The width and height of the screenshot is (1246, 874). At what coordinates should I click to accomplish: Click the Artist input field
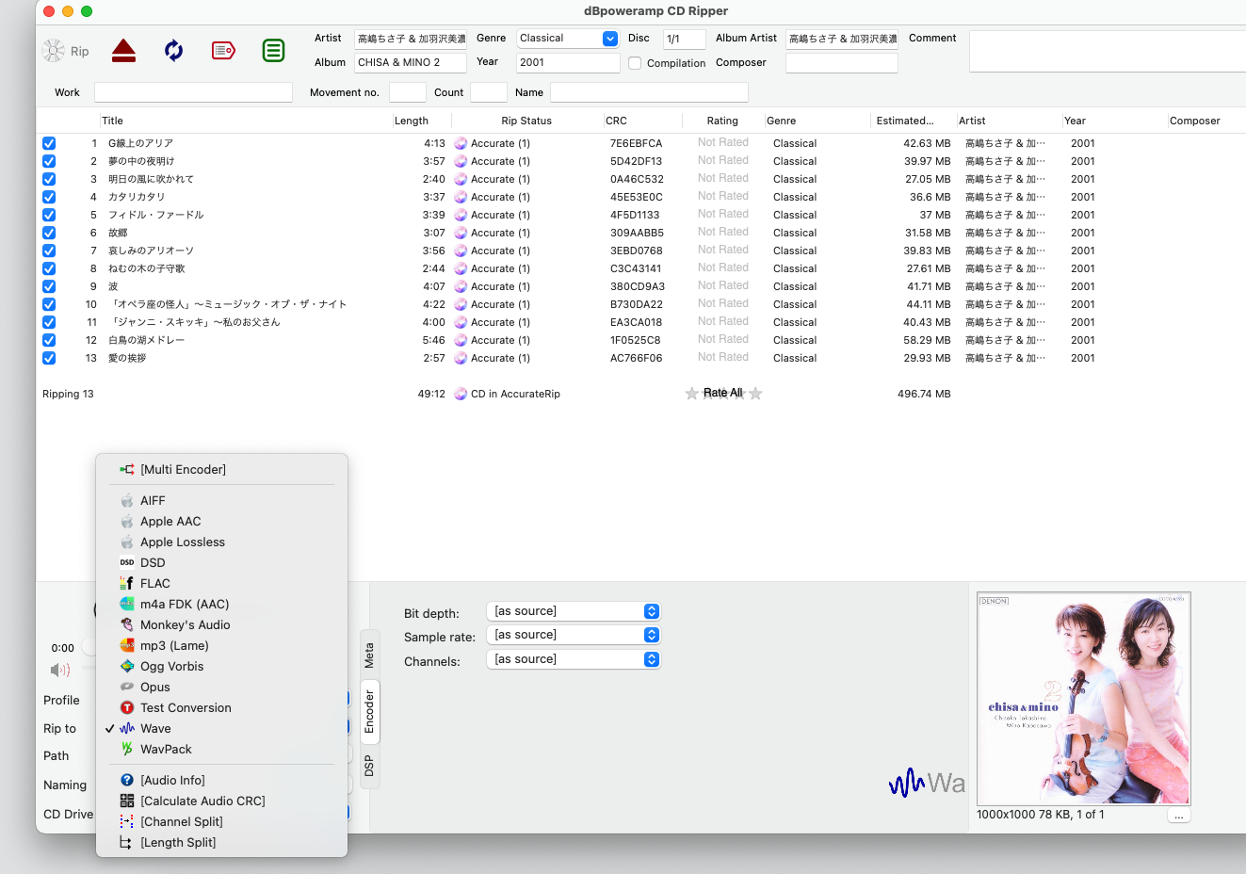(x=411, y=39)
